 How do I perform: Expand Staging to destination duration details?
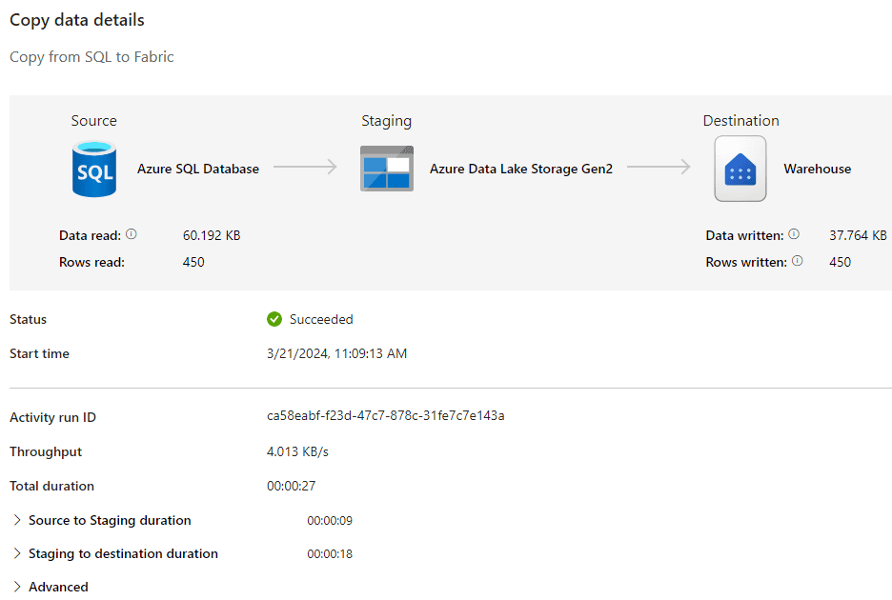(17, 553)
